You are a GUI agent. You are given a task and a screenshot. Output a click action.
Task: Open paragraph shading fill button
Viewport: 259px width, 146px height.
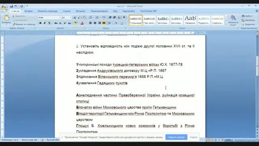[116, 23]
